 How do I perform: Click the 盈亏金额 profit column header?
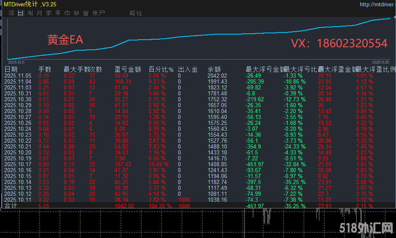[x=127, y=69]
